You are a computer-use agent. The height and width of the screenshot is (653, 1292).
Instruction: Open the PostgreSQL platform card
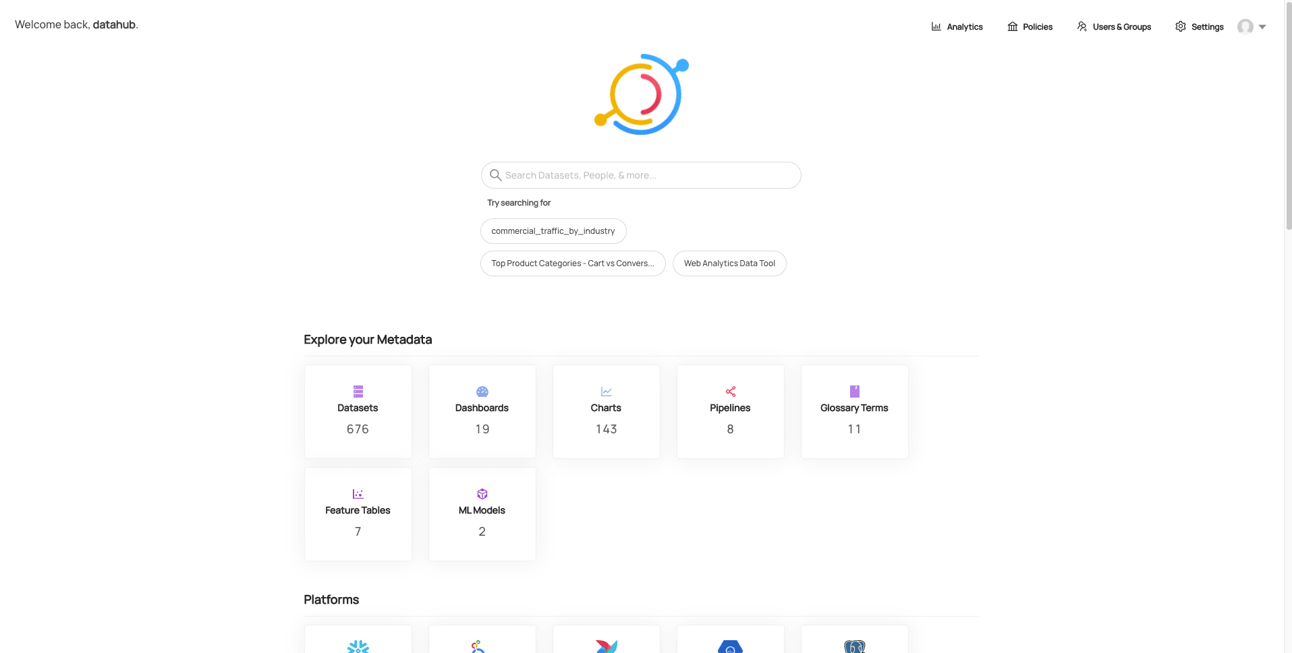855,639
